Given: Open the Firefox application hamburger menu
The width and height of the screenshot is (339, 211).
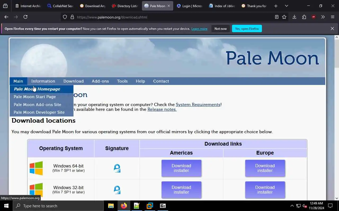Looking at the screenshot, I should click(x=333, y=17).
